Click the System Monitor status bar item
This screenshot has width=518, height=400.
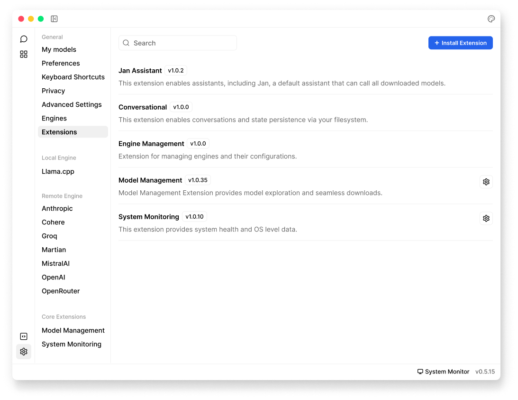point(443,372)
